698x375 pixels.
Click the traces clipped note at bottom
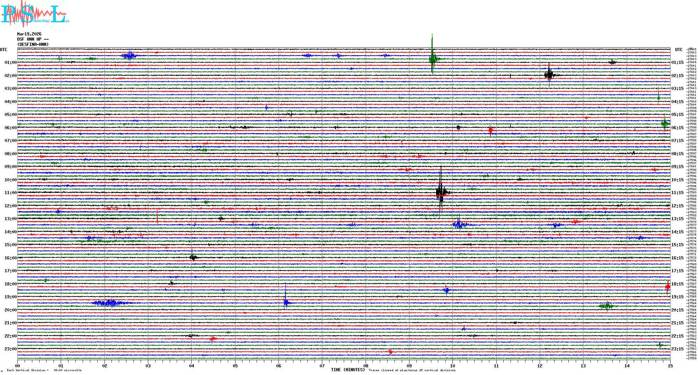click(412, 370)
